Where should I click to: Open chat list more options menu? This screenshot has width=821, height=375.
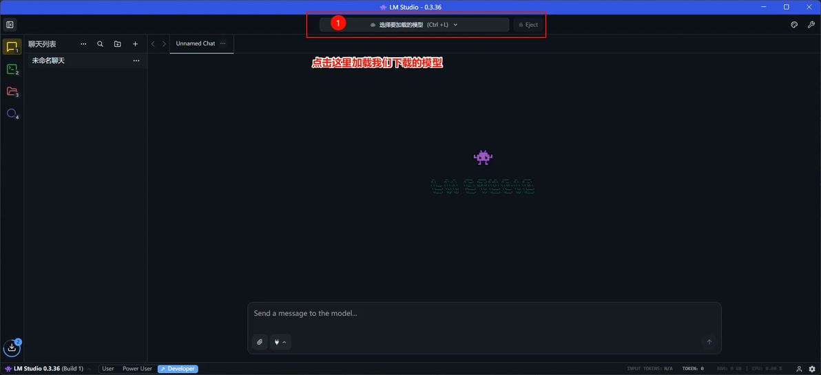tap(83, 44)
